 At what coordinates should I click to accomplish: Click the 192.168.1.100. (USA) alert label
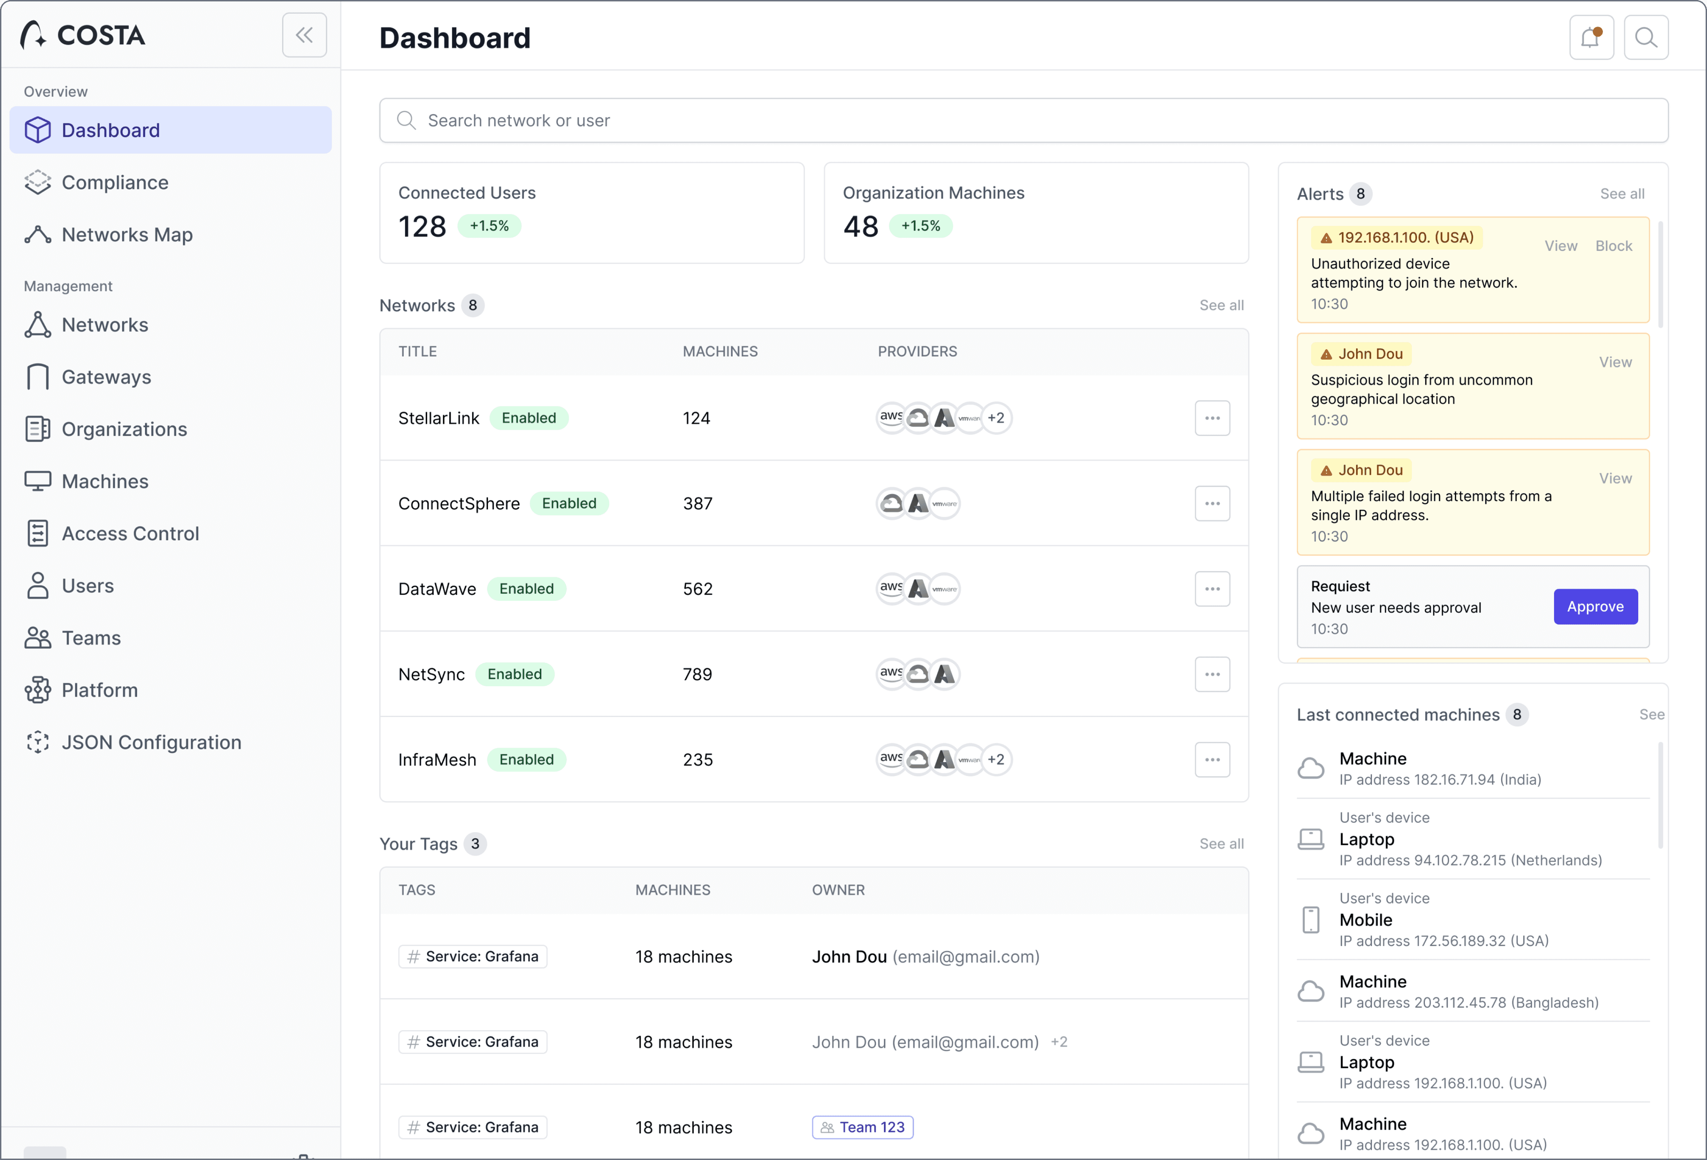[1397, 237]
